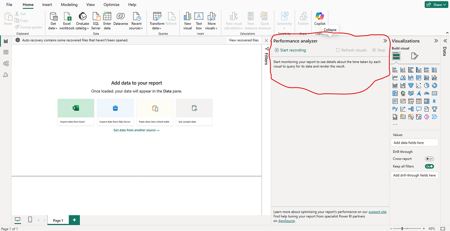450x231 pixels.
Task: Select the Gauge visual icon
Action: 426,93
